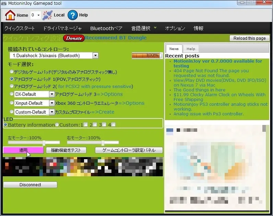Click the MotioninJoy title bar app icon
Screen dimensions: 273x216
click(4, 3)
